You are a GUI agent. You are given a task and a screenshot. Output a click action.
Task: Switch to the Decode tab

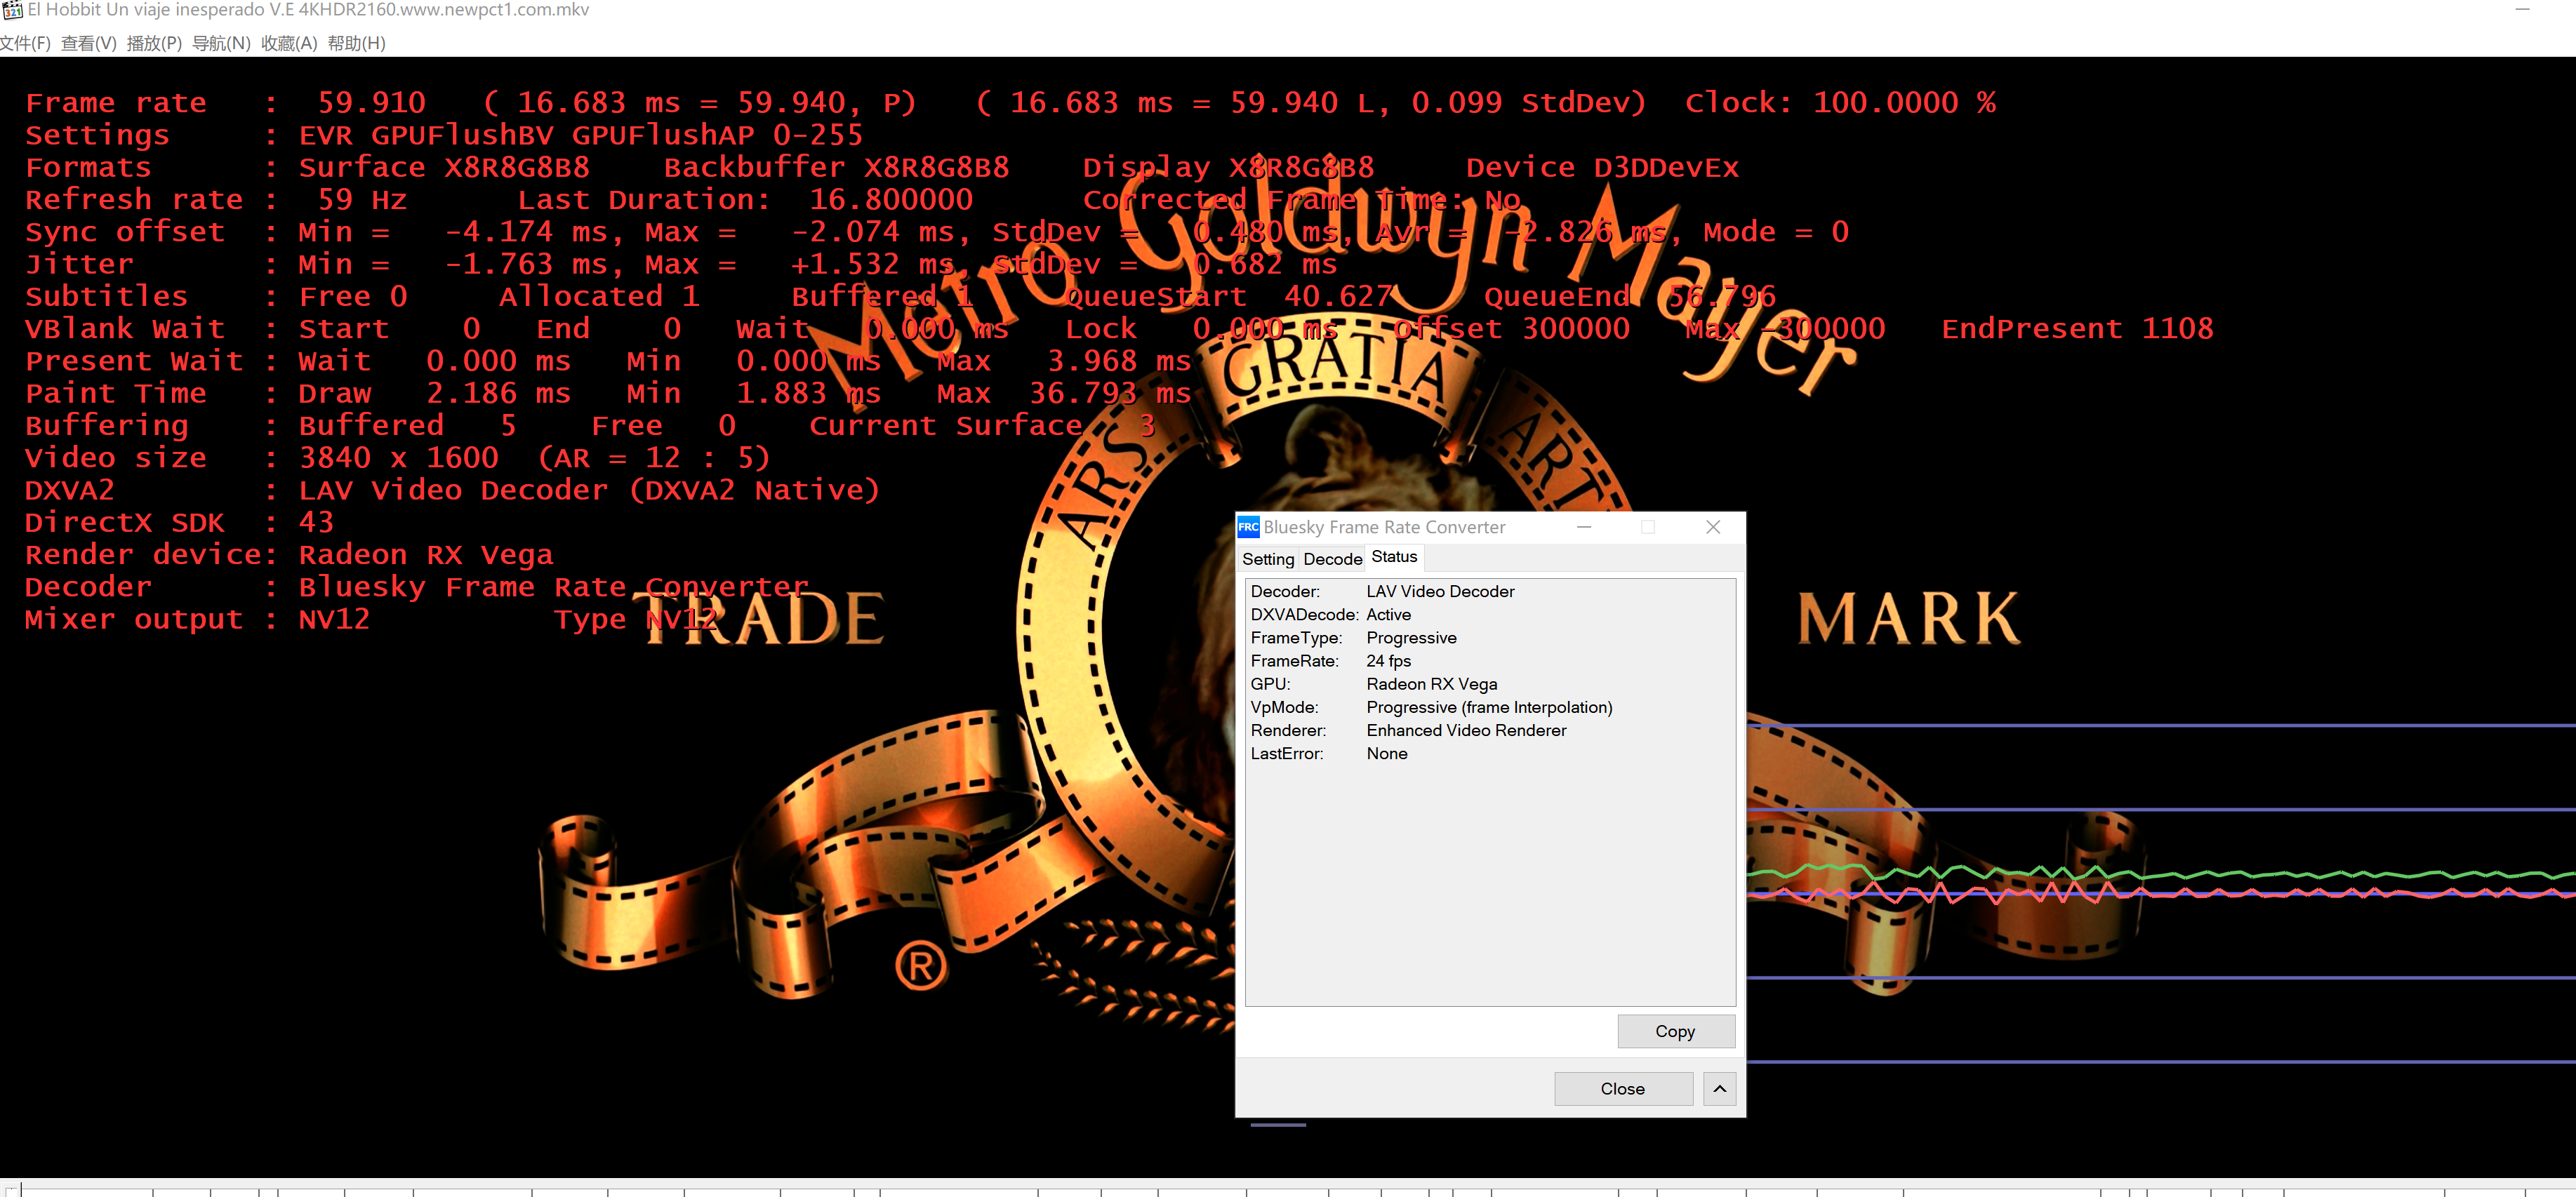tap(1332, 559)
